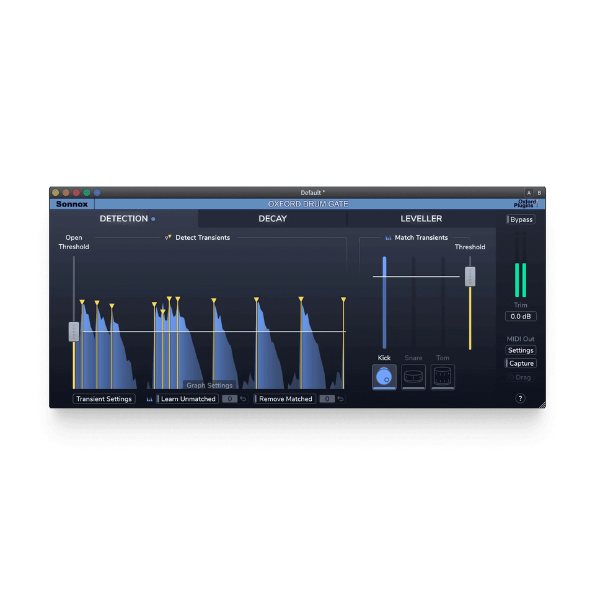The height and width of the screenshot is (595, 595).
Task: Open Graph Settings
Action: coord(209,385)
